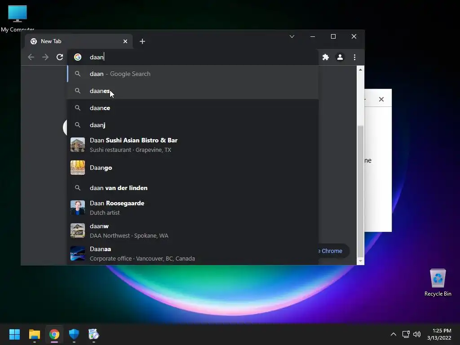
Task: Click search icon beside daanes
Action: (x=78, y=91)
